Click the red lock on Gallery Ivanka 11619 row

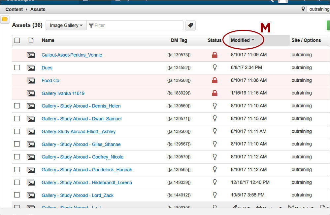tap(215, 93)
